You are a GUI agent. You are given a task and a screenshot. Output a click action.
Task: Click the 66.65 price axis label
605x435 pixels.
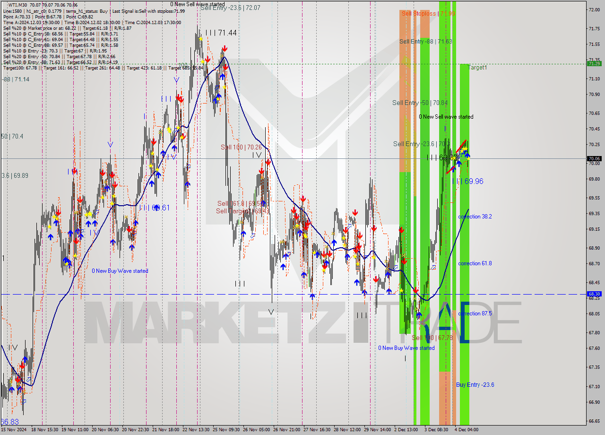click(x=595, y=421)
